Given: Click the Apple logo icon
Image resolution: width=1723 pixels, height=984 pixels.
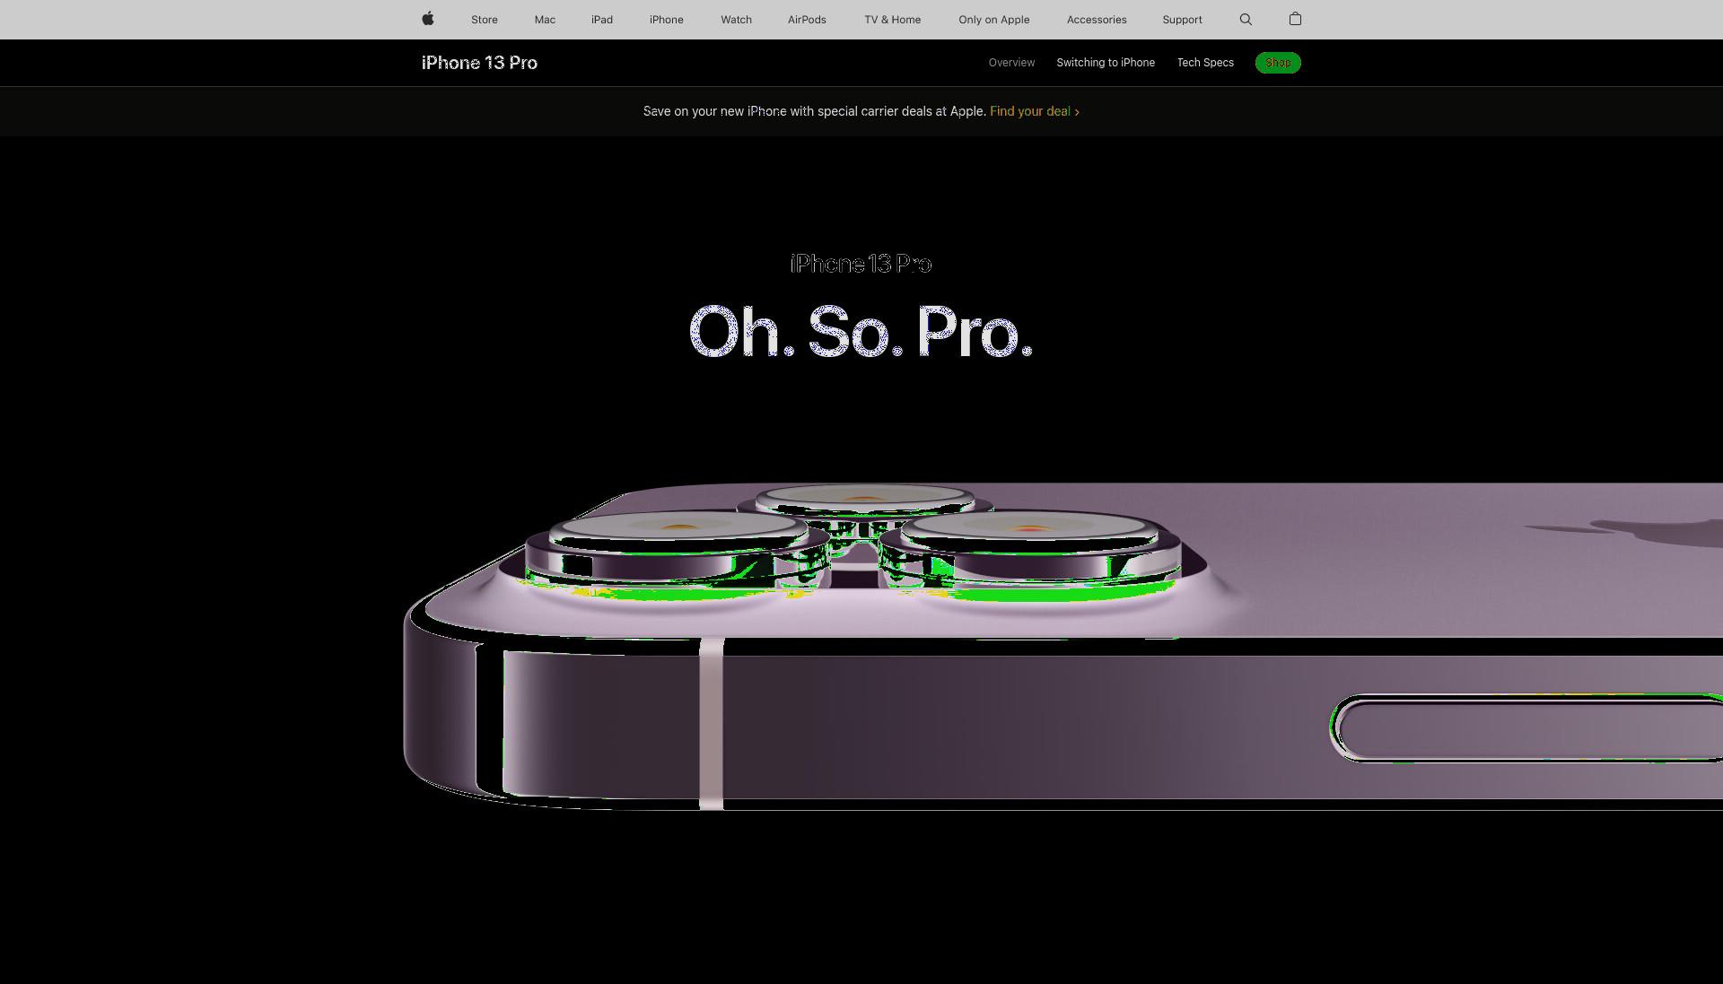Looking at the screenshot, I should coord(428,19).
